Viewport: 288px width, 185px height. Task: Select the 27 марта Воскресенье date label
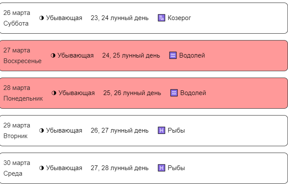(22, 55)
